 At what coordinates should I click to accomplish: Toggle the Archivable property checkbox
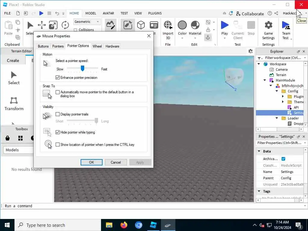pos(283,159)
